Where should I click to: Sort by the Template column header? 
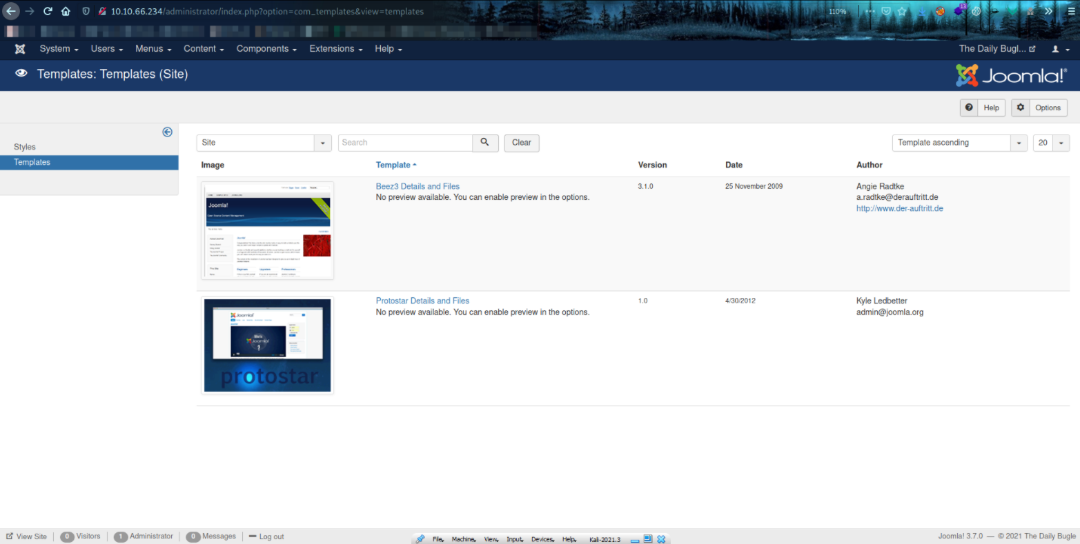tap(396, 165)
